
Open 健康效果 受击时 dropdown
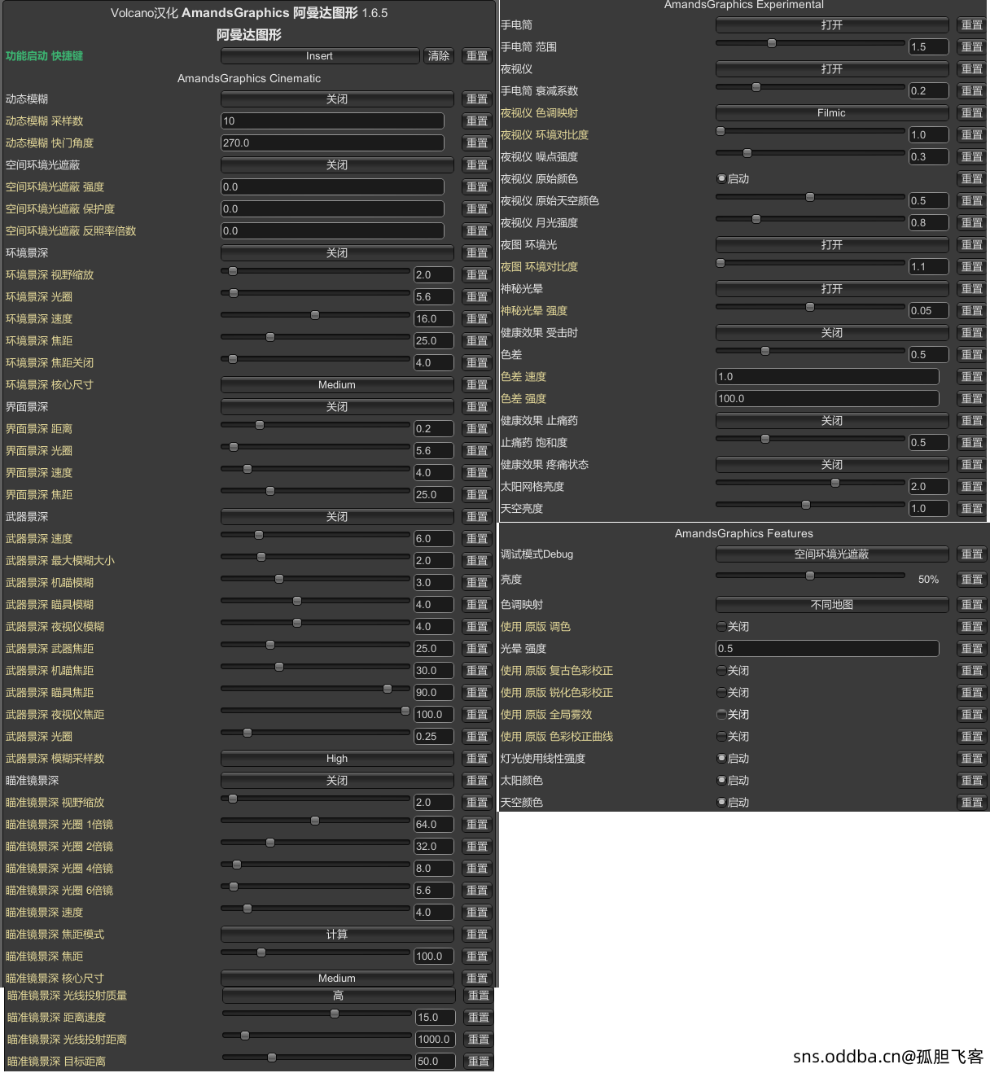(x=832, y=333)
